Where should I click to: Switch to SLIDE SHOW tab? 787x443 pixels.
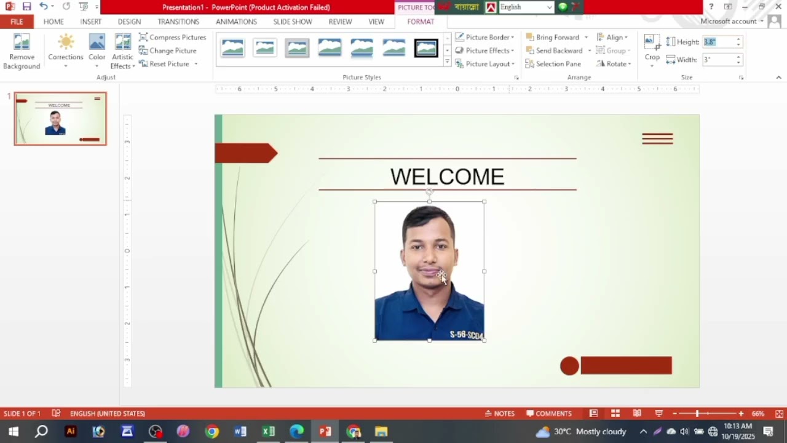coord(293,22)
